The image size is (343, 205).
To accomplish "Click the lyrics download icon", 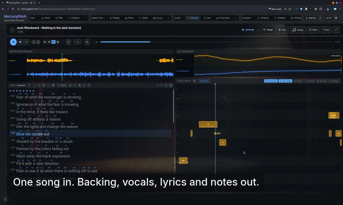I will 75,85.
